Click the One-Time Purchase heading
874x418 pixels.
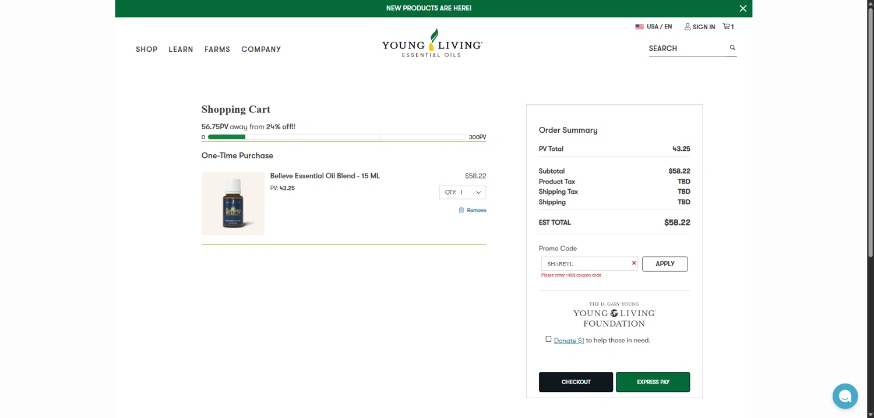point(237,155)
